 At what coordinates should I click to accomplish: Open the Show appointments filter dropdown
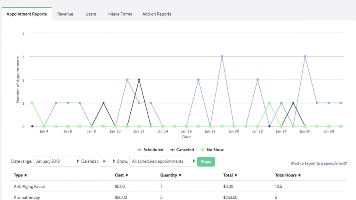click(163, 161)
